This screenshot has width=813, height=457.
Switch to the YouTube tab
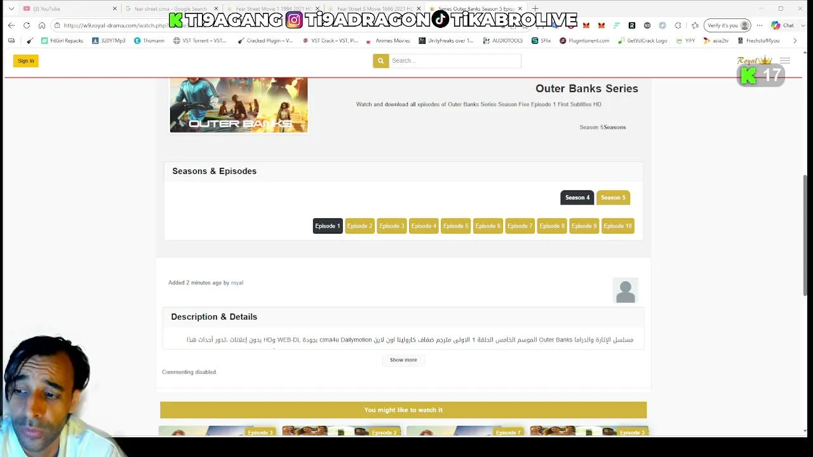(70, 9)
